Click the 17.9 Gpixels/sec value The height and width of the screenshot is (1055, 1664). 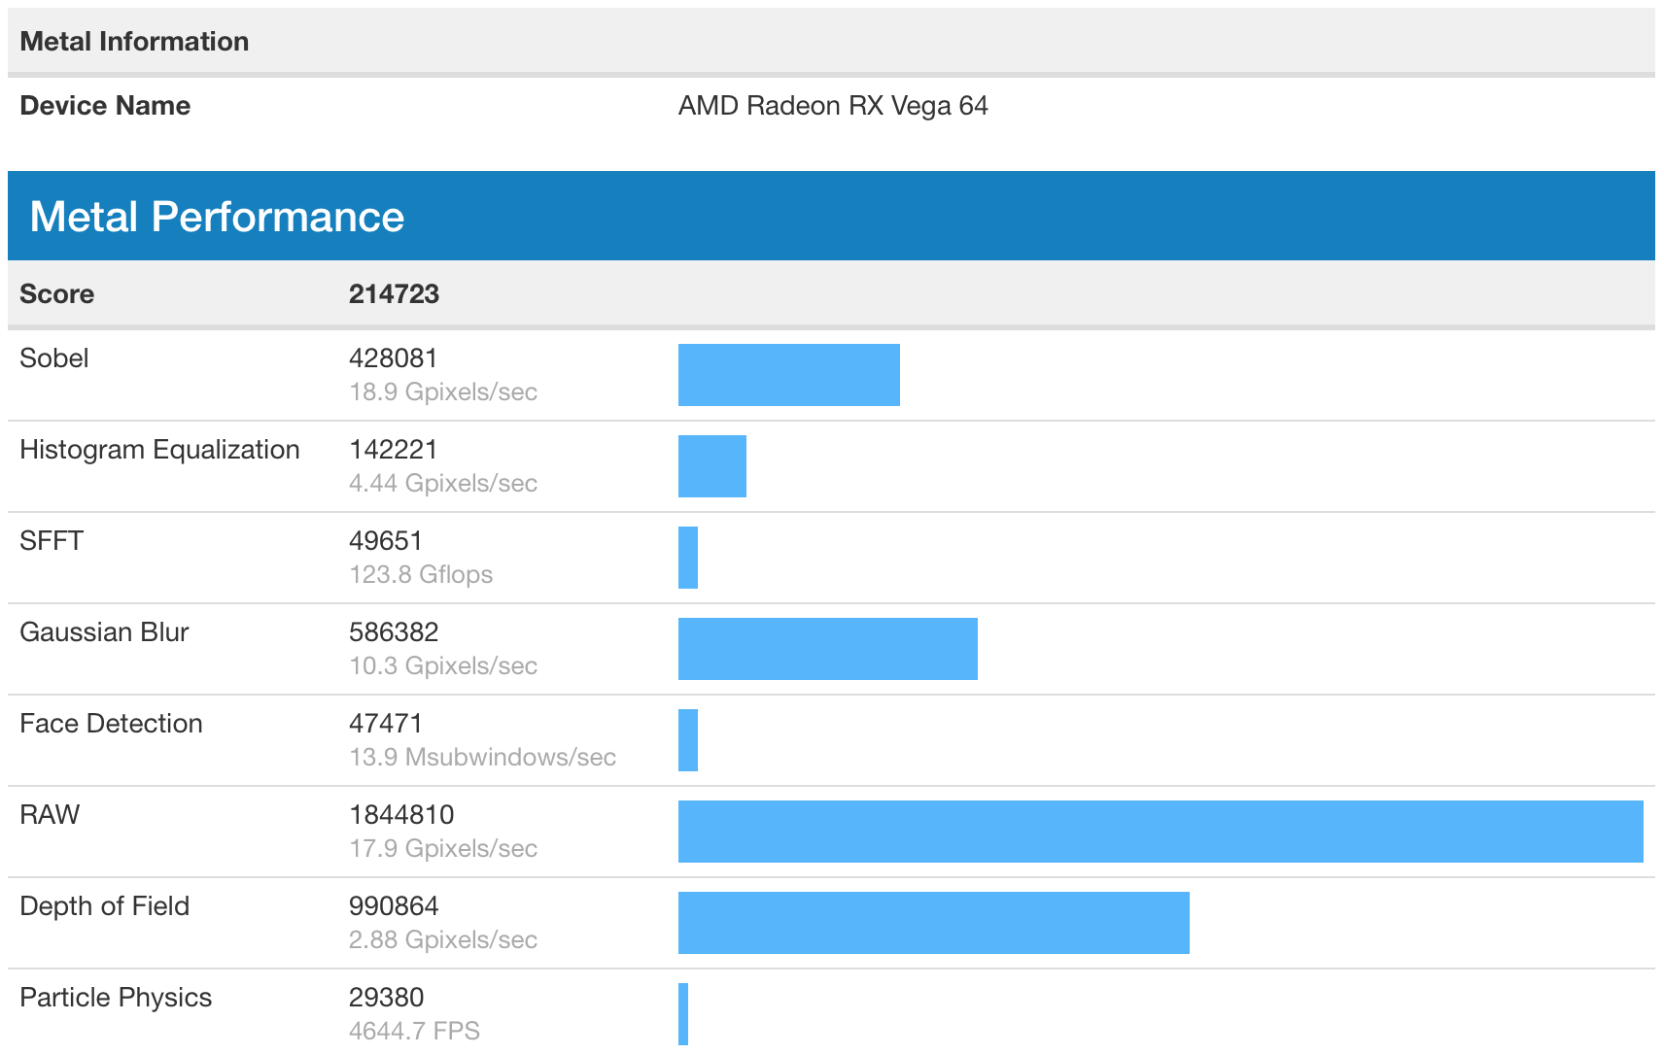443,849
